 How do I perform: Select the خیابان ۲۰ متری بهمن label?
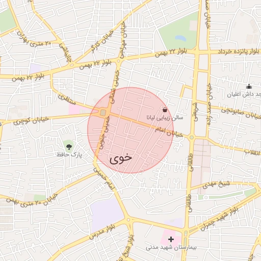click(x=32, y=201)
